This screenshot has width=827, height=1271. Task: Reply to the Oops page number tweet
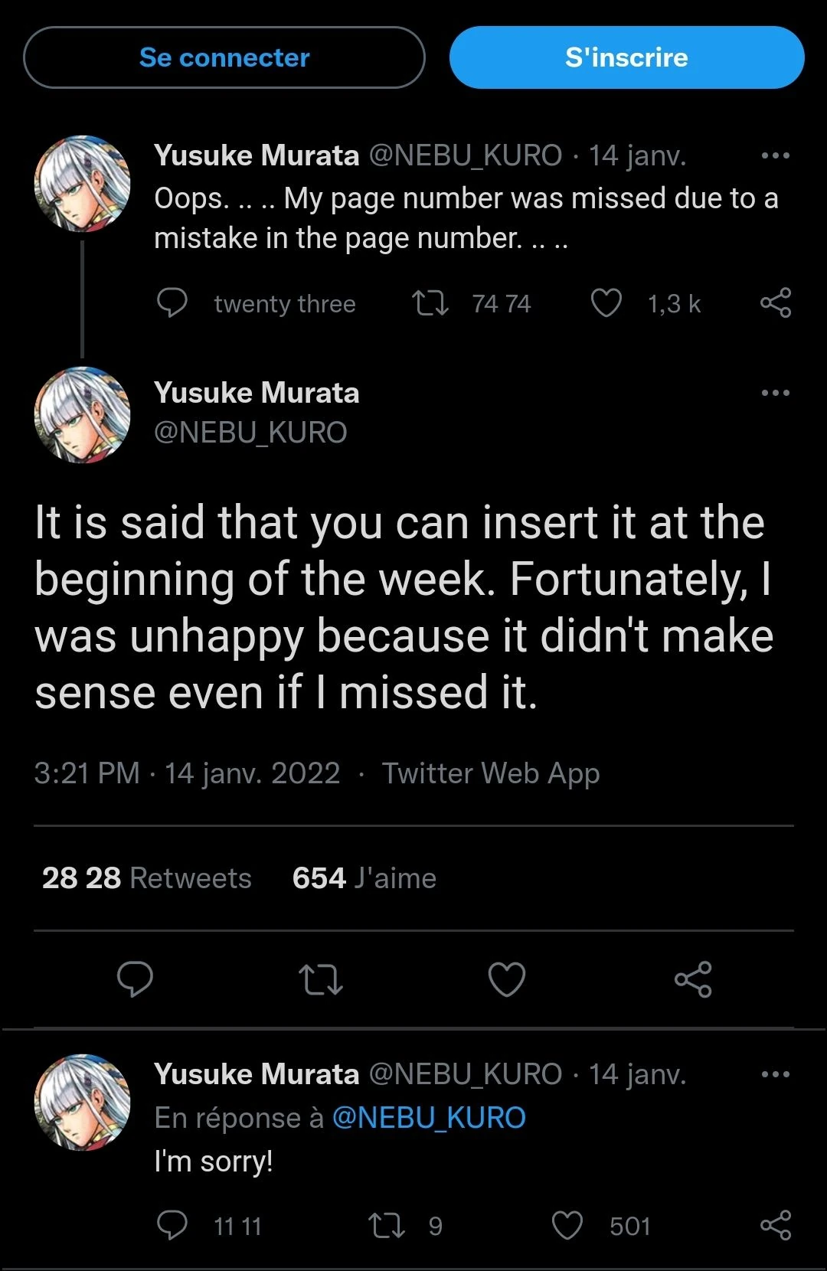pos(172,303)
